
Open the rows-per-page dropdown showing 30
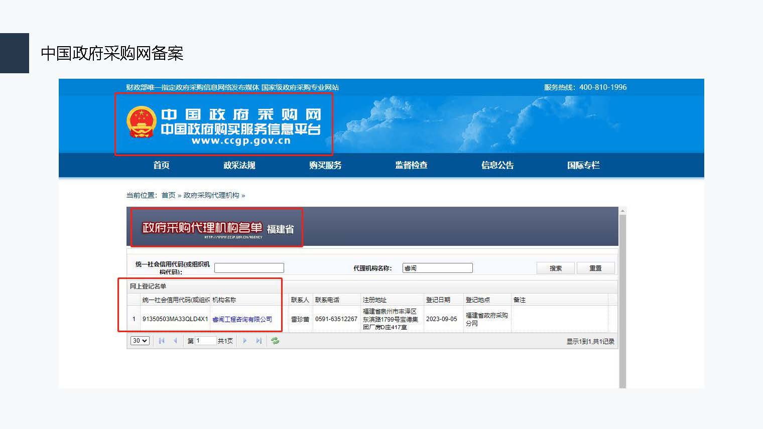click(140, 341)
